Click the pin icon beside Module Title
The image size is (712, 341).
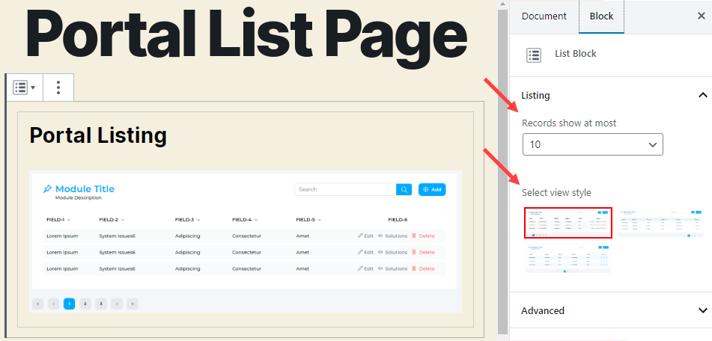47,188
